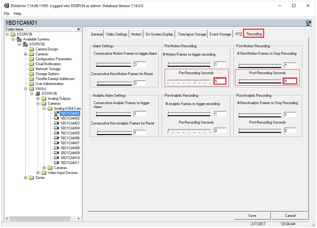Click the Save button
The width and height of the screenshot is (317, 228).
tap(252, 215)
